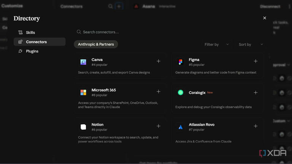Open the Figma connector title

pyautogui.click(x=194, y=60)
